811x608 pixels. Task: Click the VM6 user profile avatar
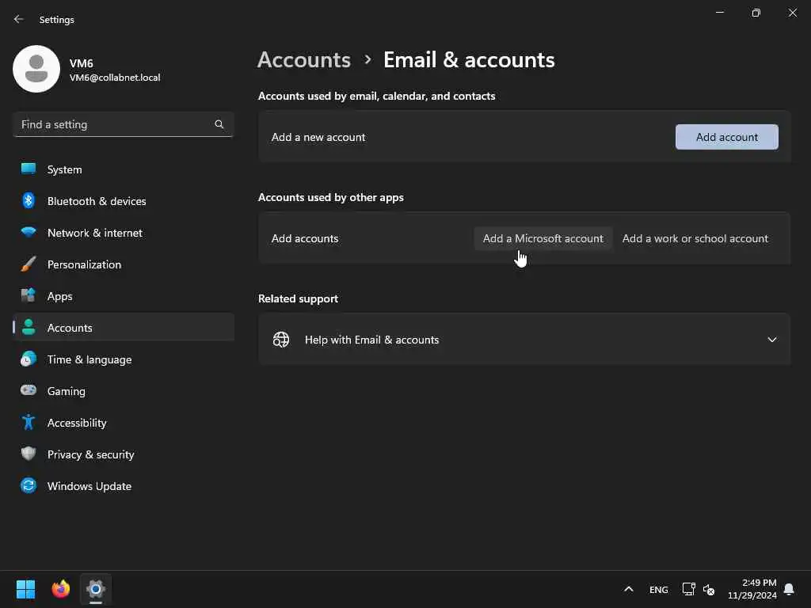tap(36, 69)
